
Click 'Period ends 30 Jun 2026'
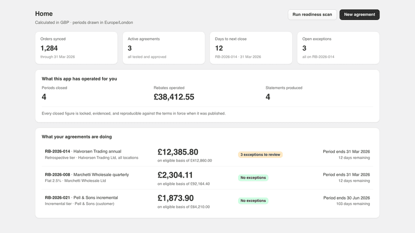click(346, 198)
